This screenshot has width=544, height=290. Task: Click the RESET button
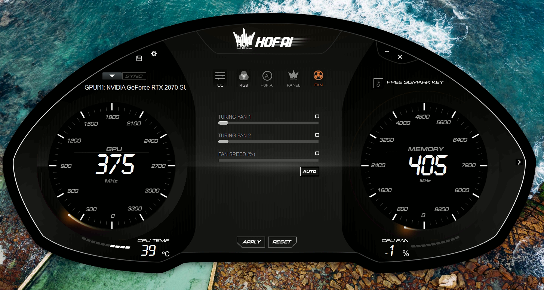point(282,242)
